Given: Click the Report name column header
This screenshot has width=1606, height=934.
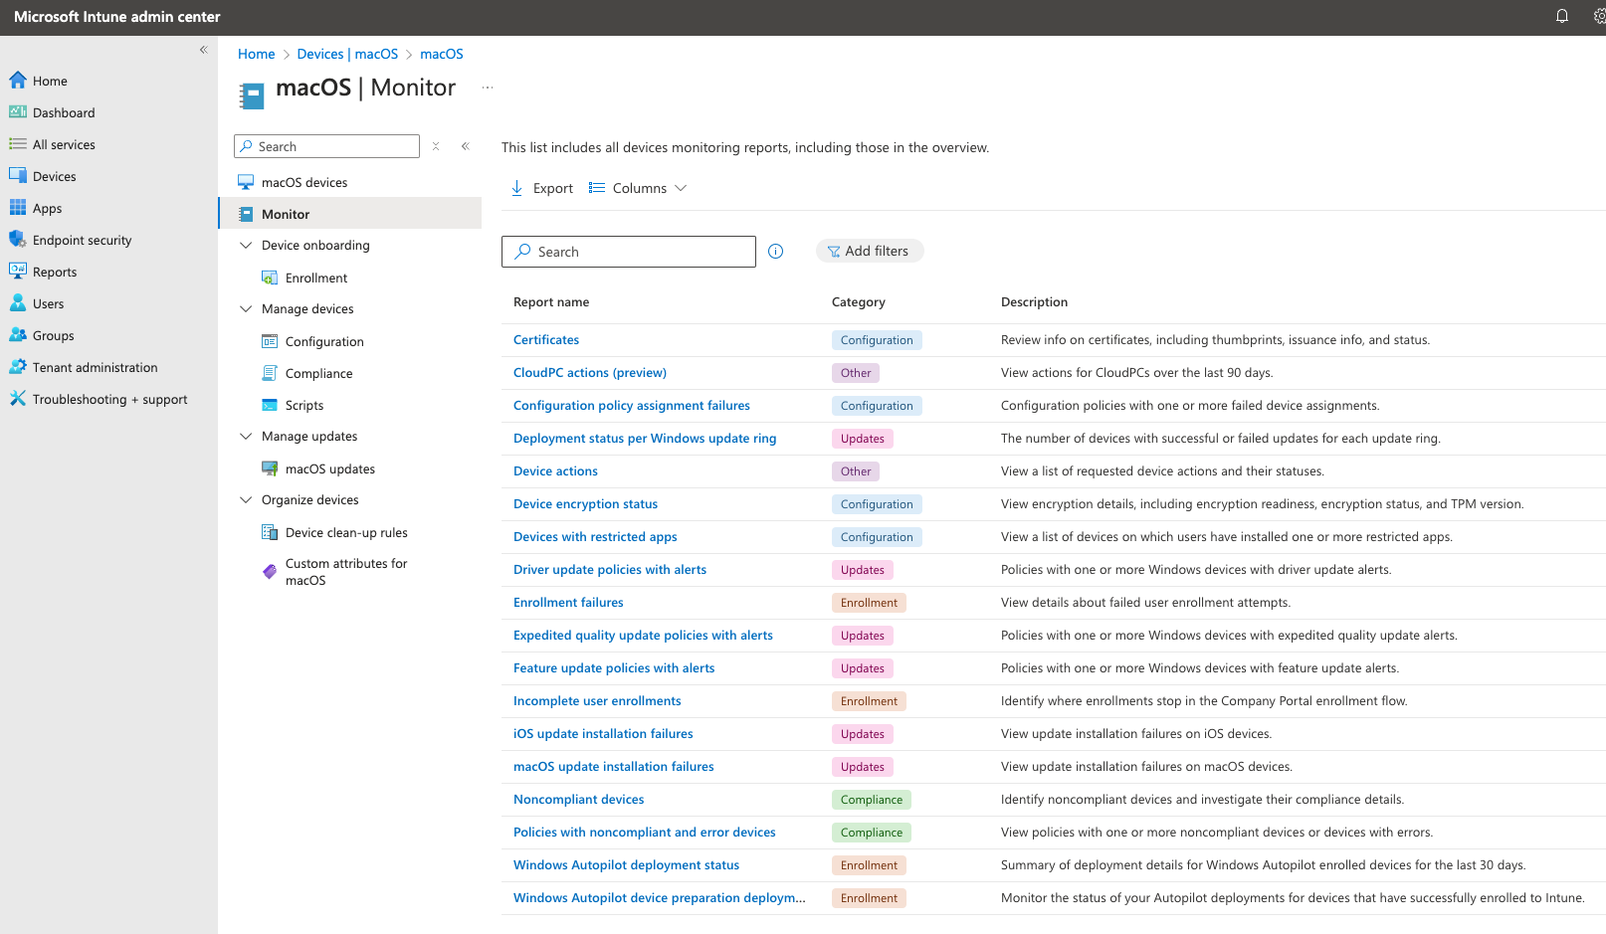Looking at the screenshot, I should 551,302.
